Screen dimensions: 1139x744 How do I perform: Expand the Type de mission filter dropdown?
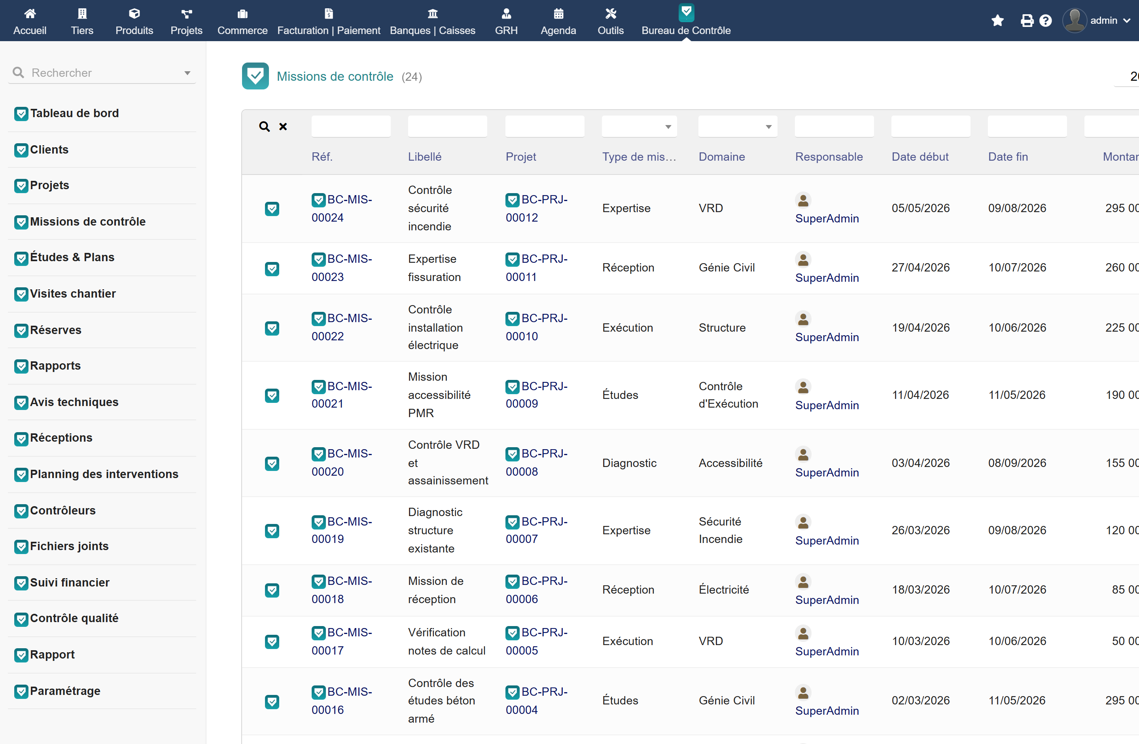pyautogui.click(x=640, y=126)
